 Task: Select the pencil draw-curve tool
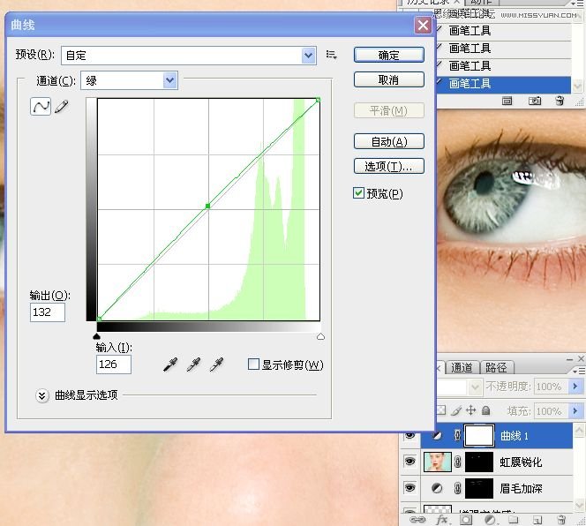62,107
